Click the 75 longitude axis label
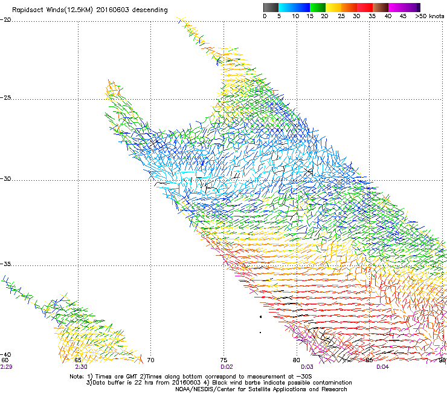 coord(224,360)
